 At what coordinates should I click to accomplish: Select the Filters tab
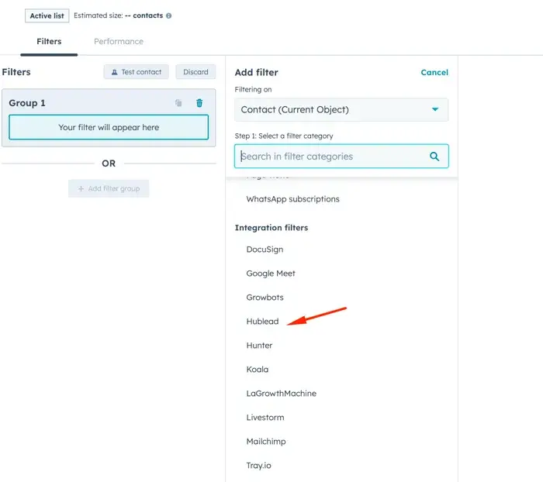[49, 41]
